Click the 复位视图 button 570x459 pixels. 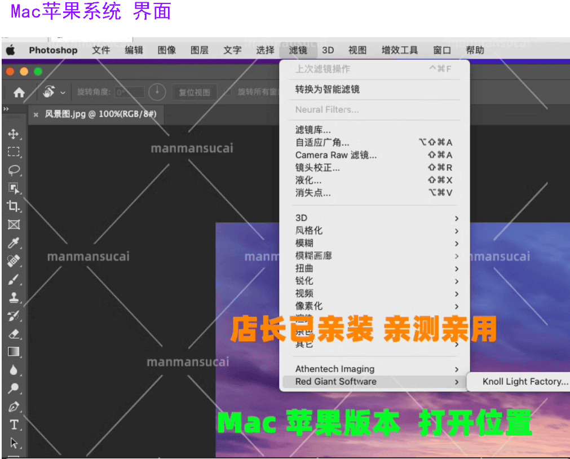(195, 92)
